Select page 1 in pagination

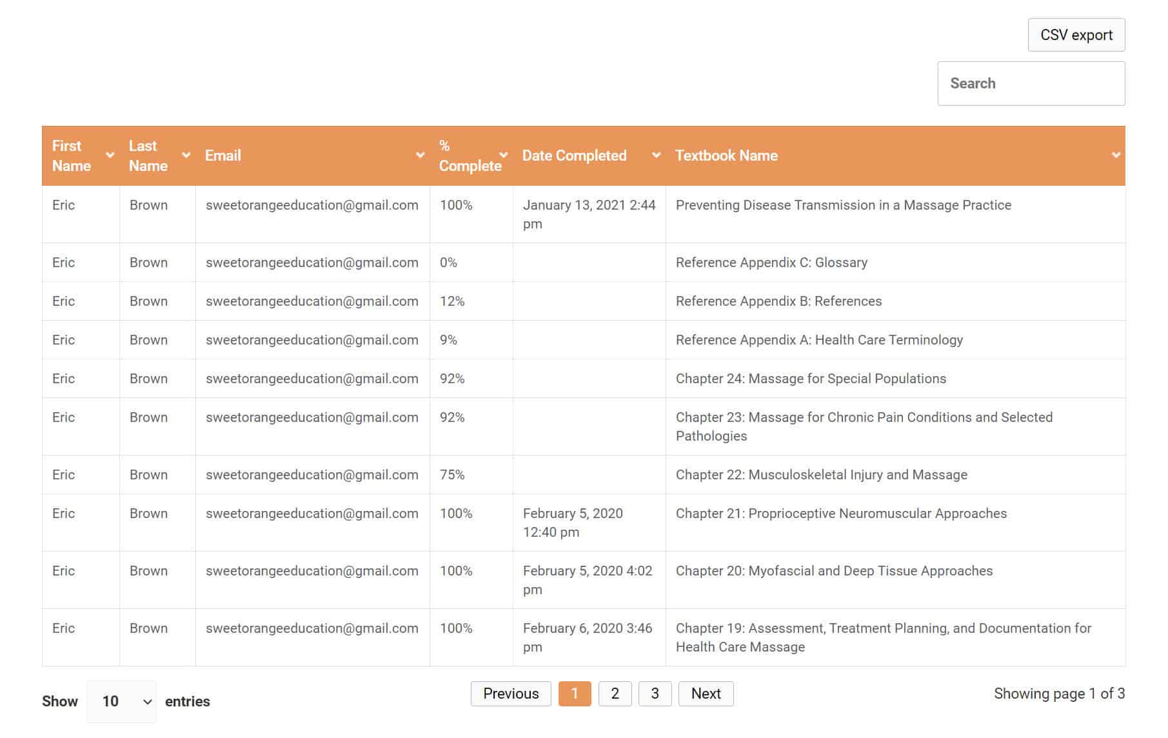pyautogui.click(x=575, y=694)
